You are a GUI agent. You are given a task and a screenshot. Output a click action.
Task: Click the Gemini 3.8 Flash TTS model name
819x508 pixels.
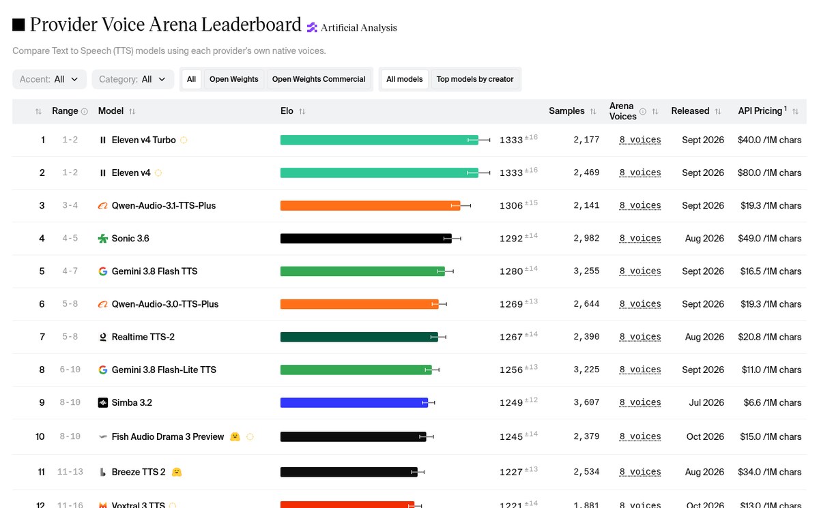point(155,271)
